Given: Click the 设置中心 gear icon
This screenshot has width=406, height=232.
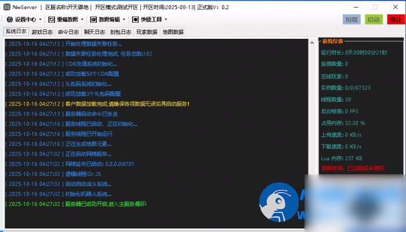Looking at the screenshot, I should (10, 19).
